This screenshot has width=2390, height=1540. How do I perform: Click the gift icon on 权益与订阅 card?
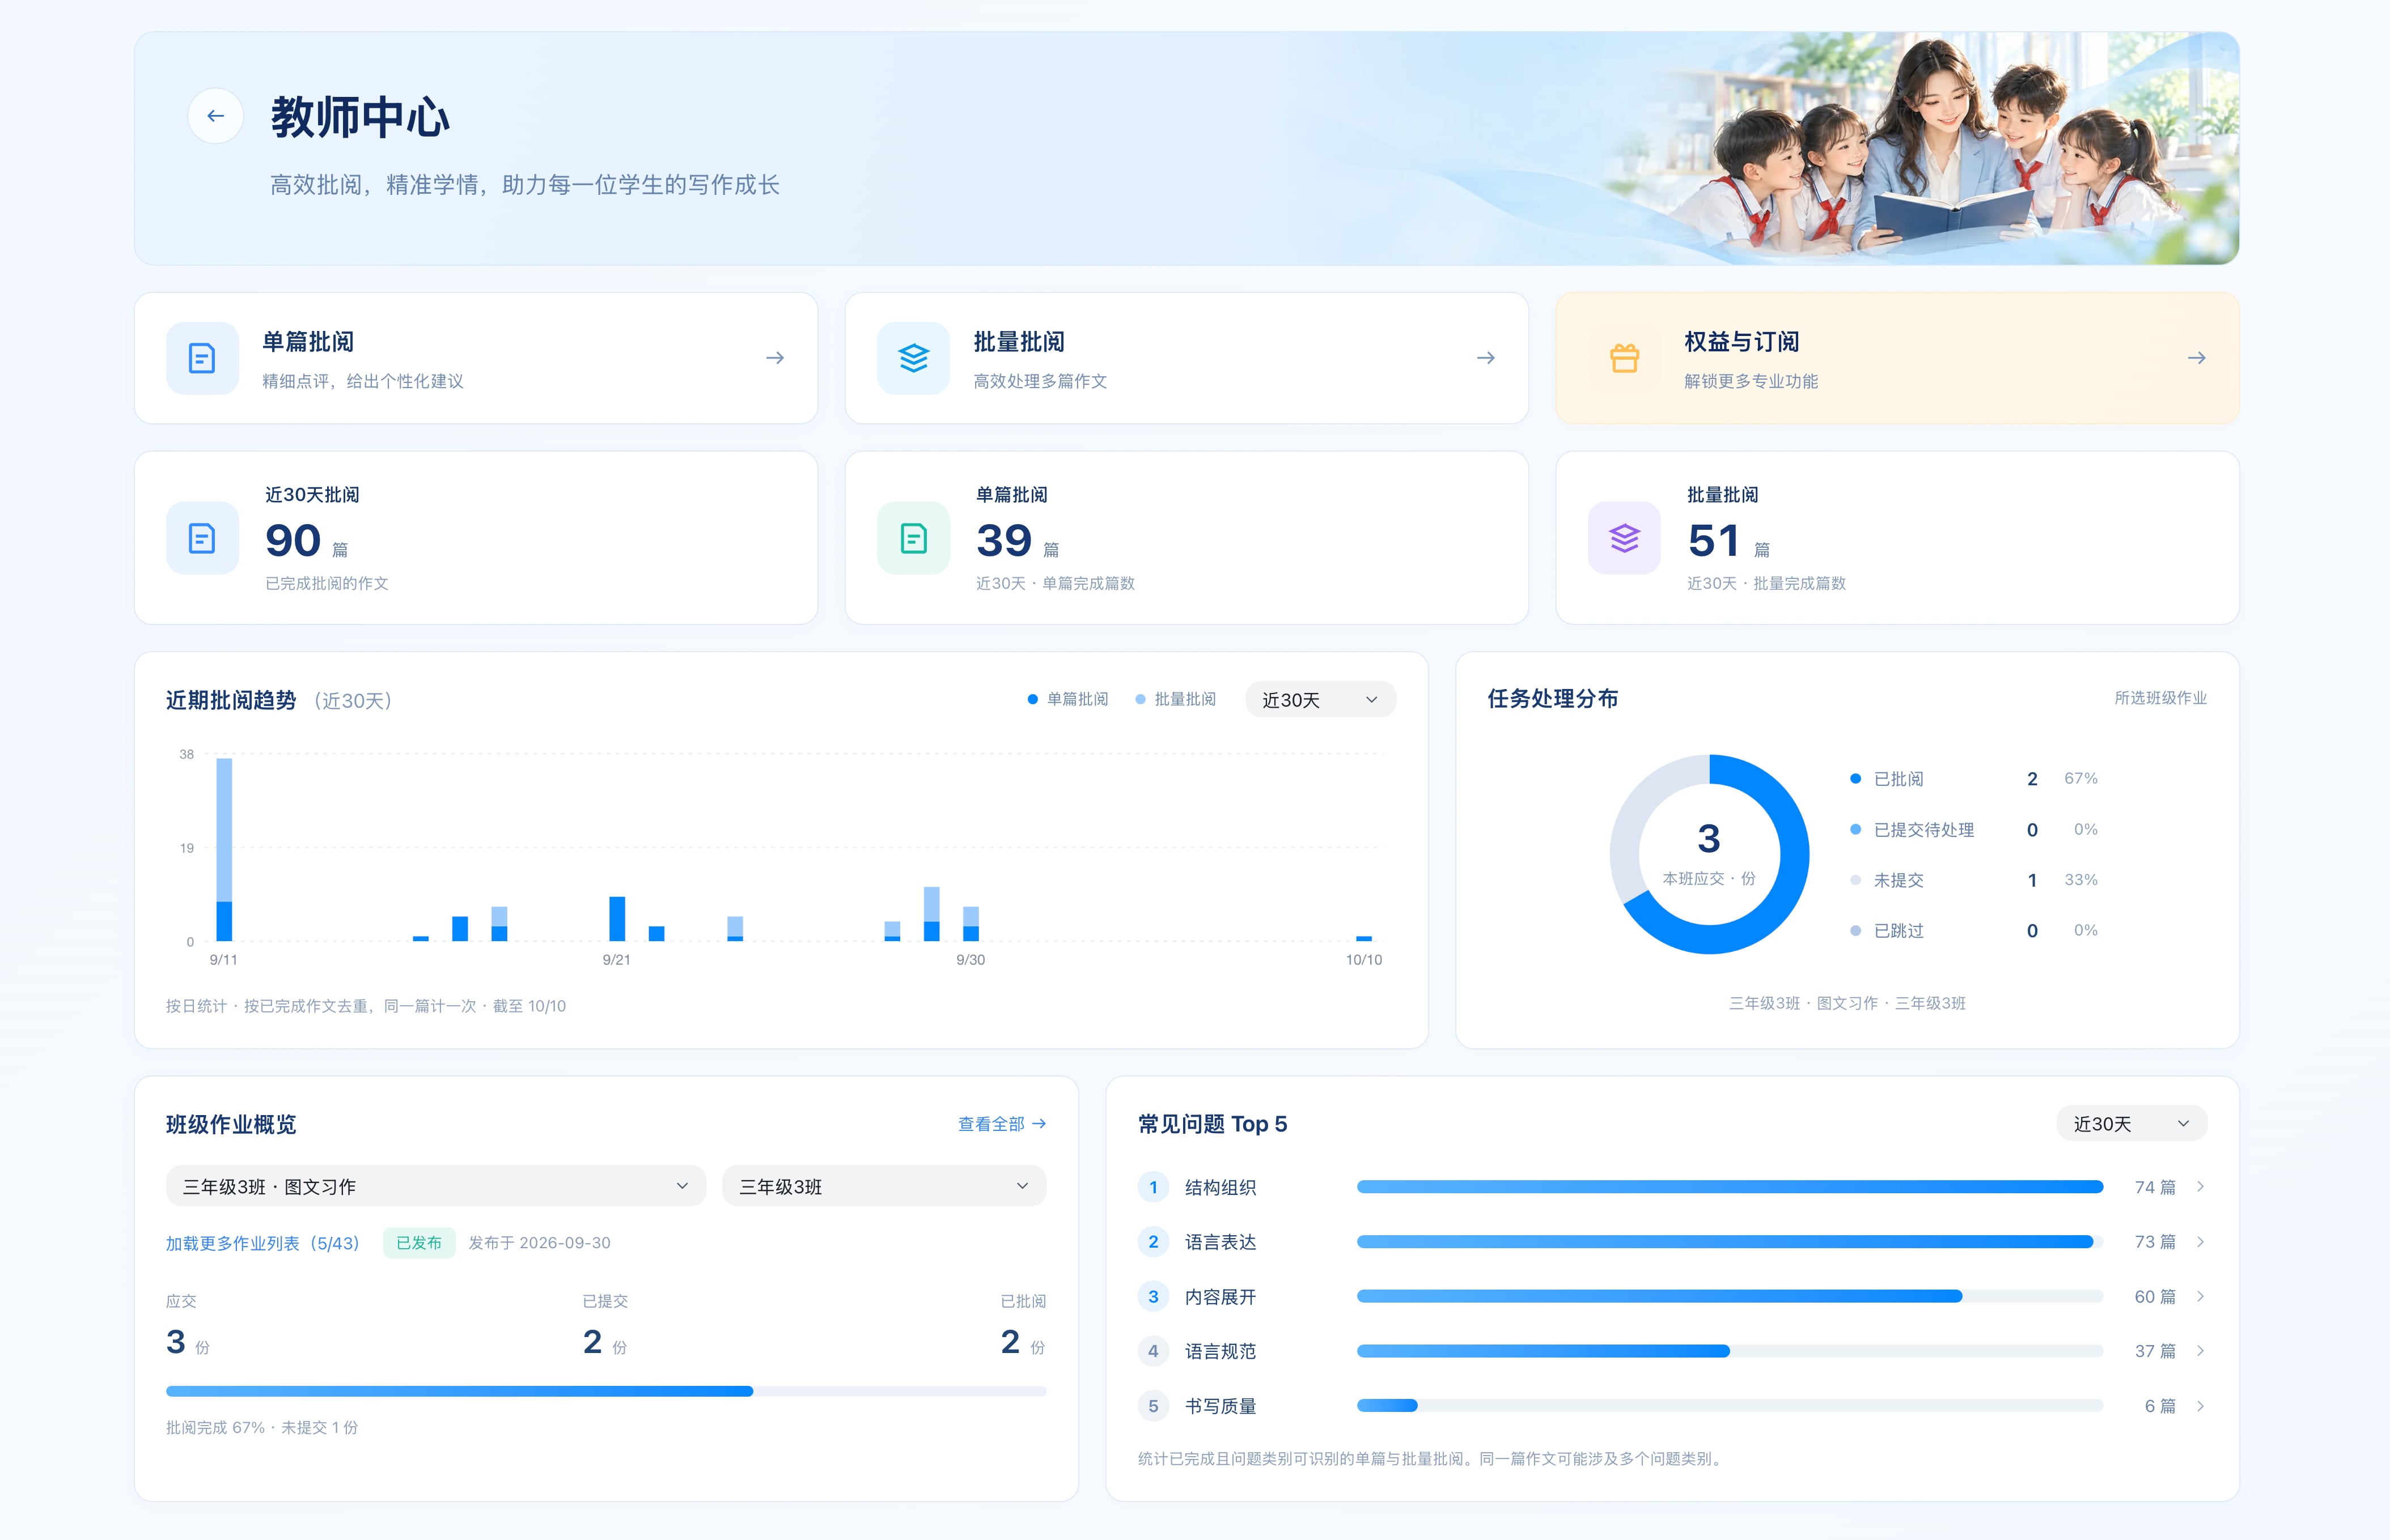pos(1625,358)
